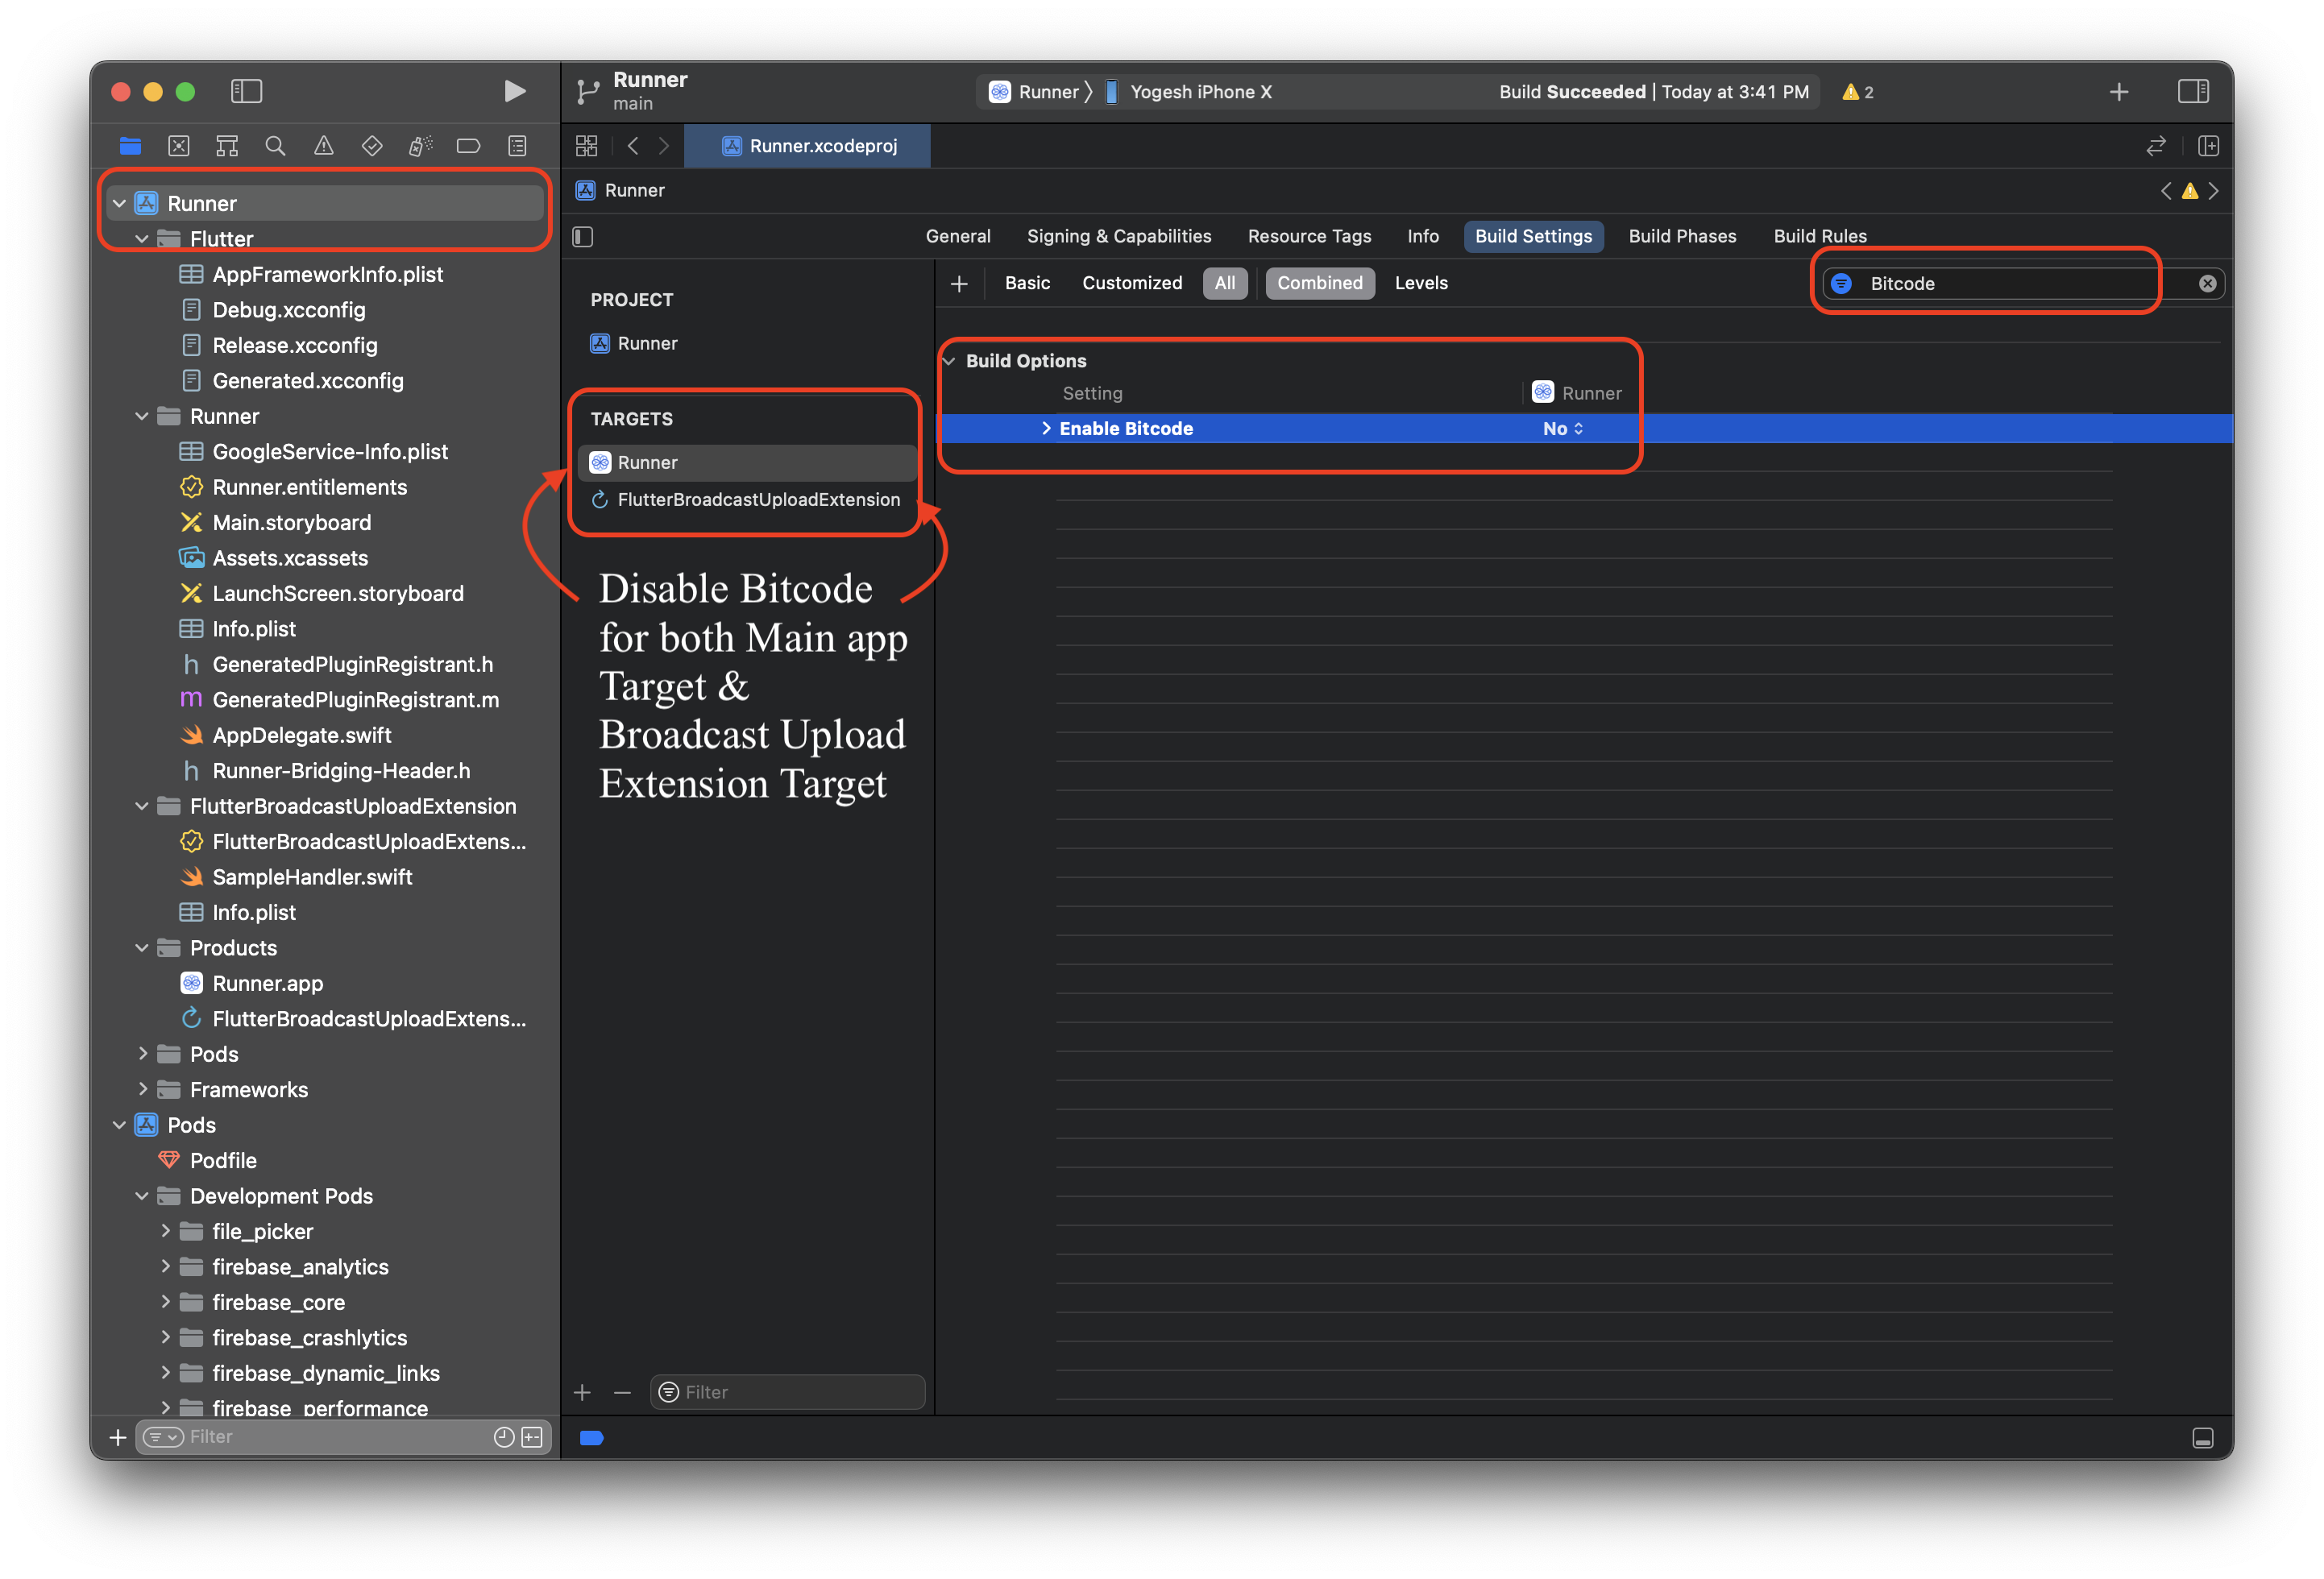Viewport: 2324px width, 1579px height.
Task: Select the Debug navigator spray icon
Action: coord(419,145)
